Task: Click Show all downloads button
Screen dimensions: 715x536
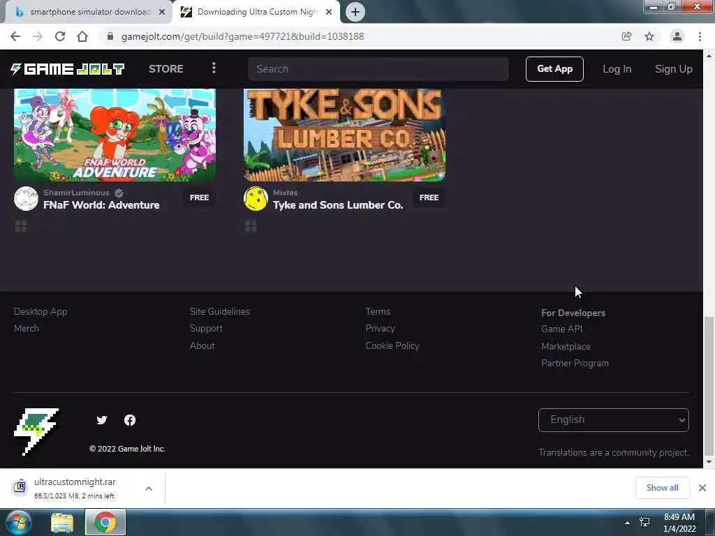Action: coord(662,488)
